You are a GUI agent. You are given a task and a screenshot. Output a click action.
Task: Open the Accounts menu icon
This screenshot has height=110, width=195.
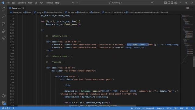click(x=4, y=96)
